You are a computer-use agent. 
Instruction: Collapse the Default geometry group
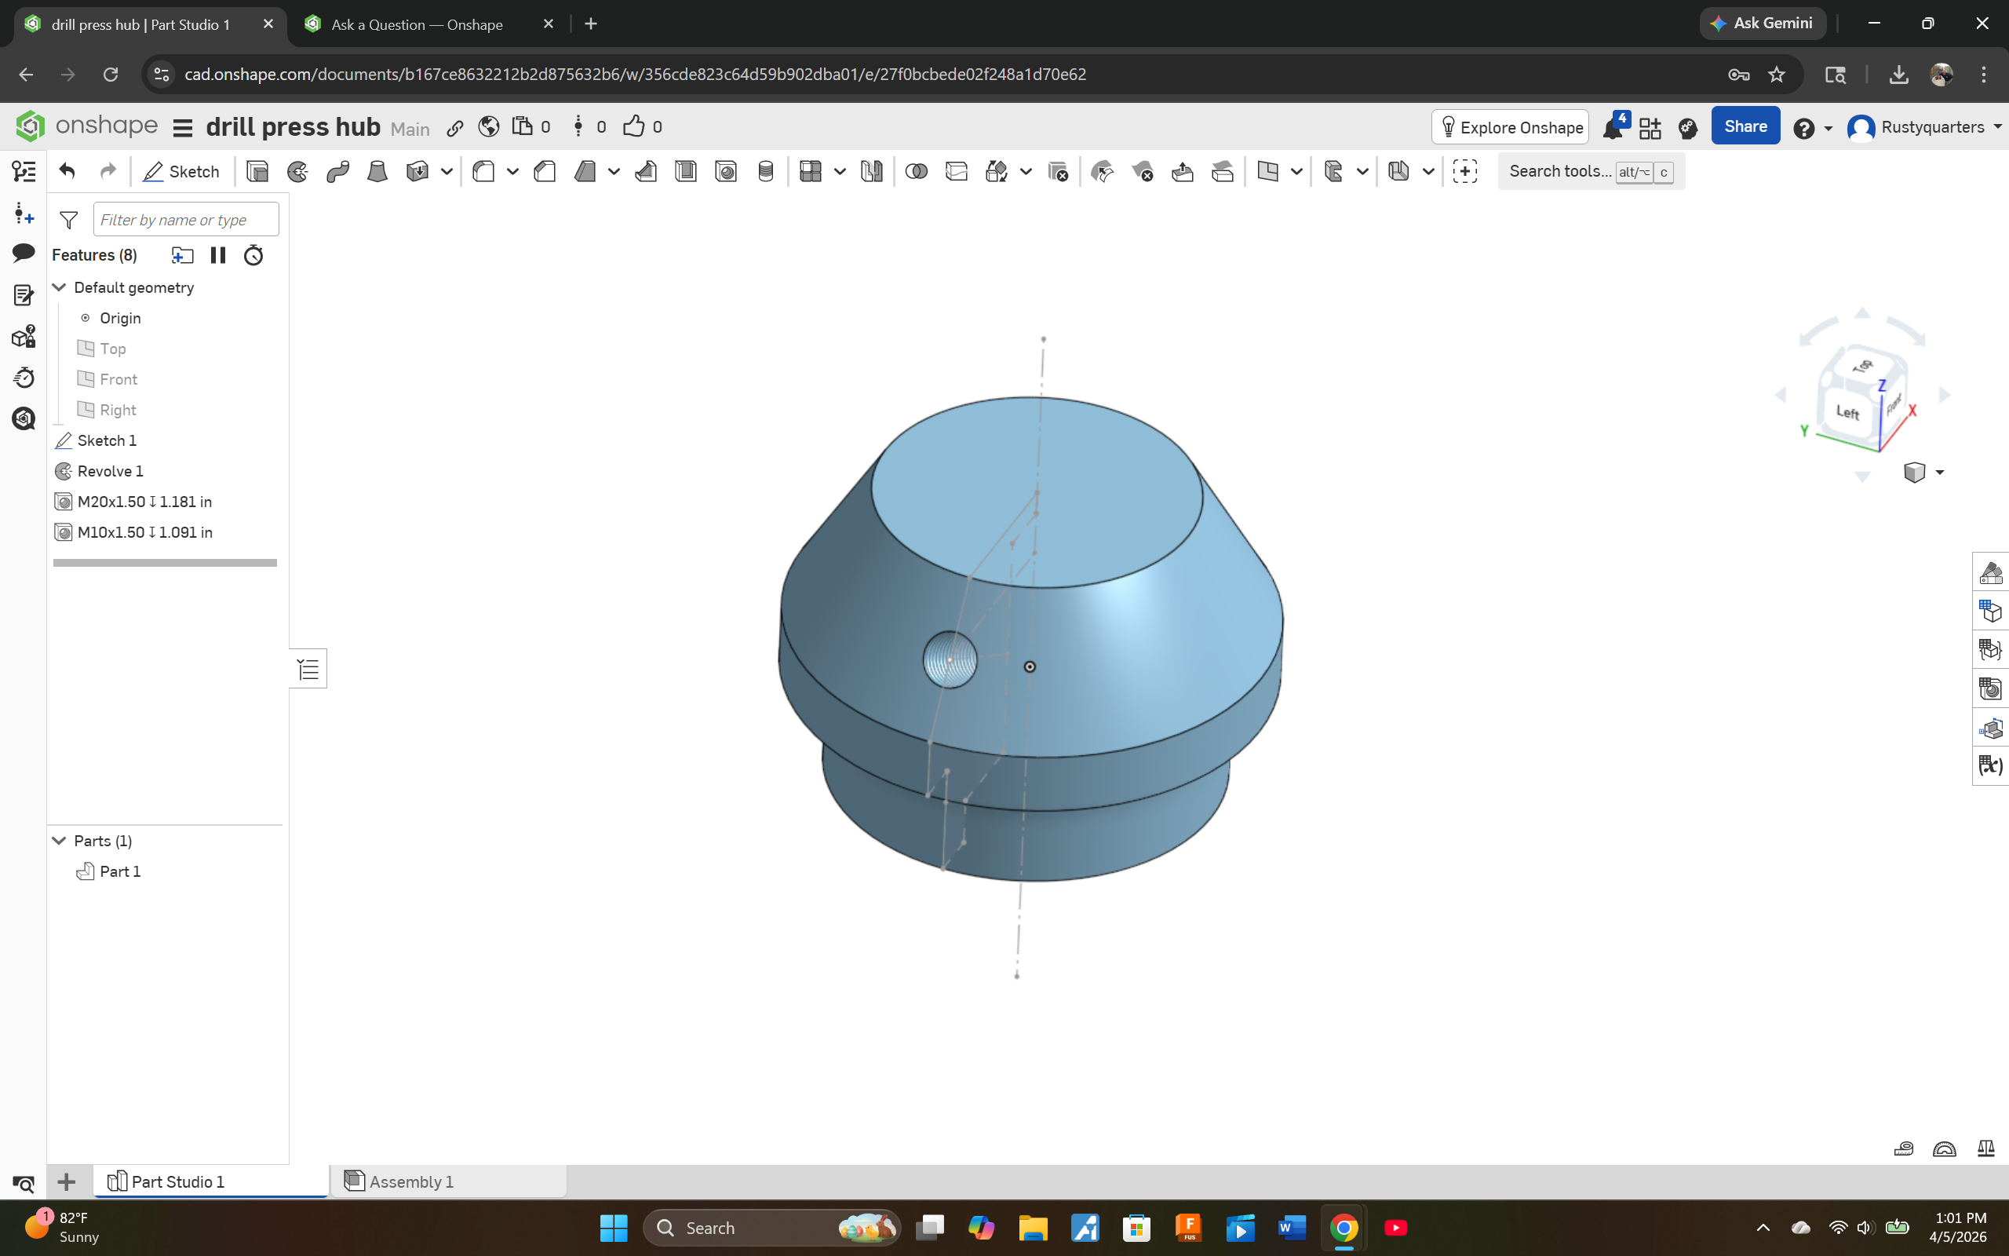click(x=59, y=287)
